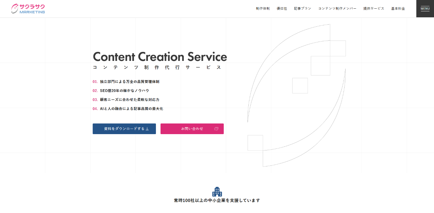The height and width of the screenshot is (213, 434).
Task: Open the 基本料金 menu item
Action: (398, 9)
